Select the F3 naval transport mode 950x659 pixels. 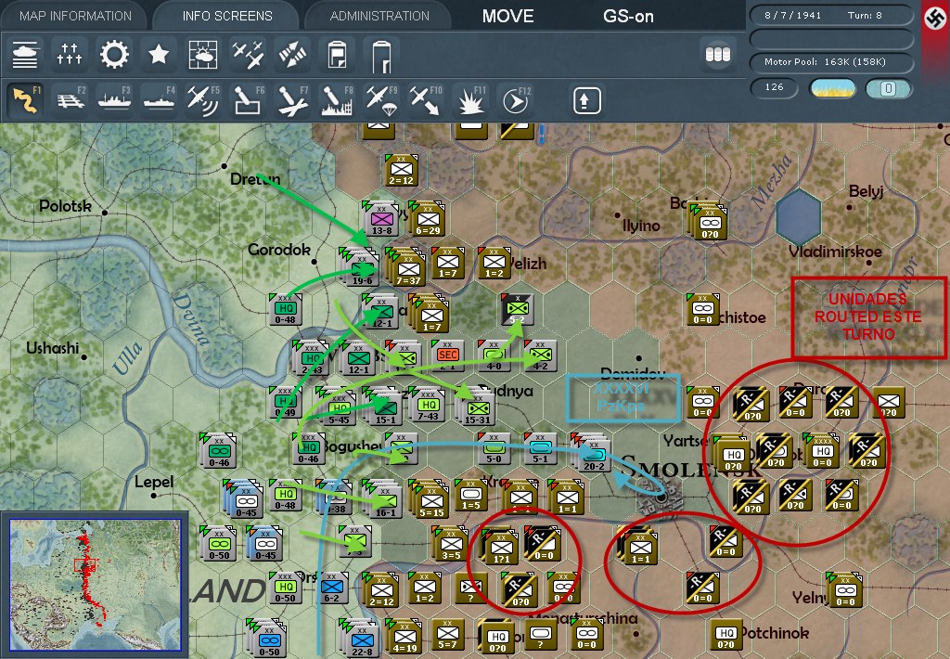pyautogui.click(x=114, y=100)
